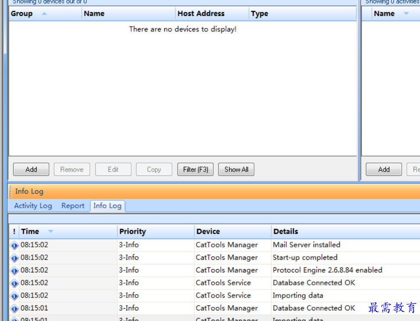420x321 pixels.
Task: Click info icon on Mail Server installed row
Action: (x=14, y=245)
